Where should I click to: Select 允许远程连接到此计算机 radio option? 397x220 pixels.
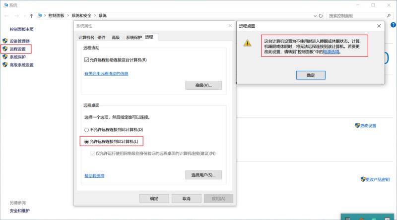(87, 142)
